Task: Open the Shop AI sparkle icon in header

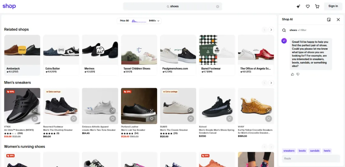Action: pyautogui.click(x=298, y=6)
